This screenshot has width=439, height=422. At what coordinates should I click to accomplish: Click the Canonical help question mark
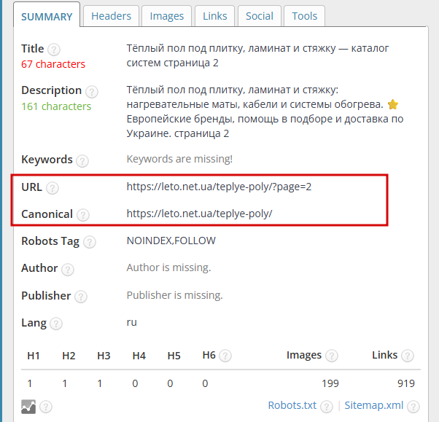coord(83,215)
